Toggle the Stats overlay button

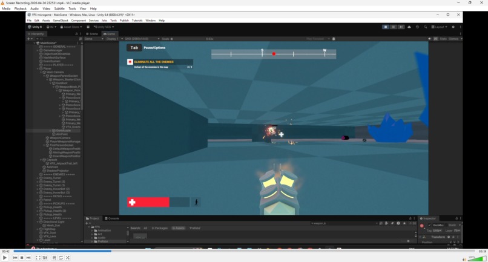coord(443,39)
